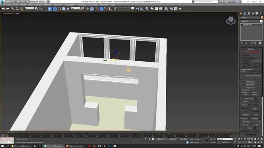The image size is (264, 148).
Task: Click the Redo arrow in main toolbar
Action: click(7, 9)
